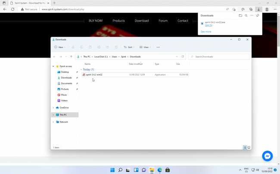280x174 pixels.
Task: Pin the Edge Downloads popup
Action: 258,15
